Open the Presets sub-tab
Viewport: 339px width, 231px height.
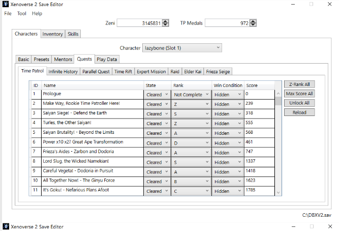(x=42, y=60)
